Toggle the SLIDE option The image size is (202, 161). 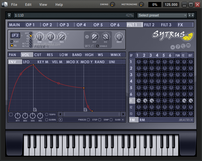coord(123,120)
